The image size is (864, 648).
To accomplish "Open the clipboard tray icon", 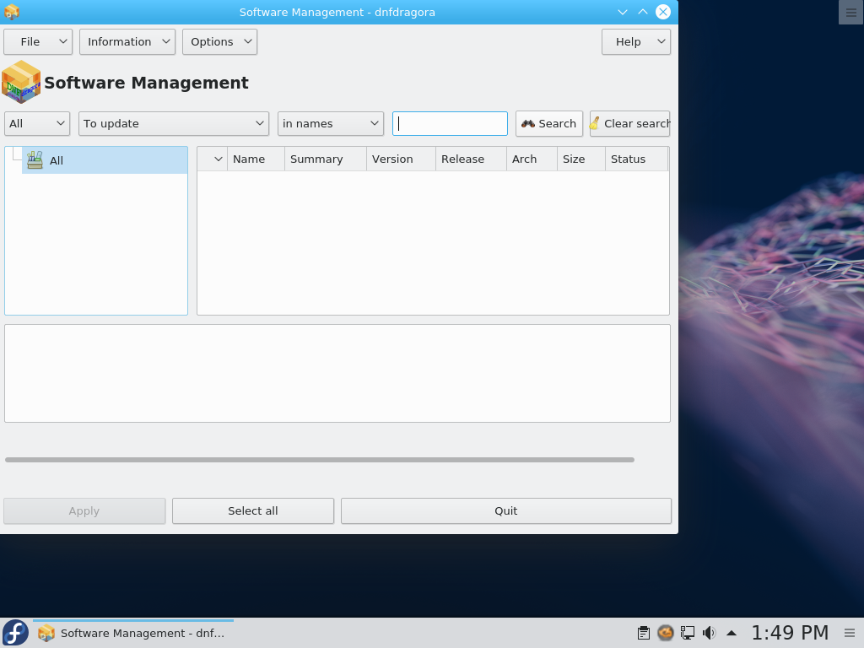I will click(x=643, y=633).
